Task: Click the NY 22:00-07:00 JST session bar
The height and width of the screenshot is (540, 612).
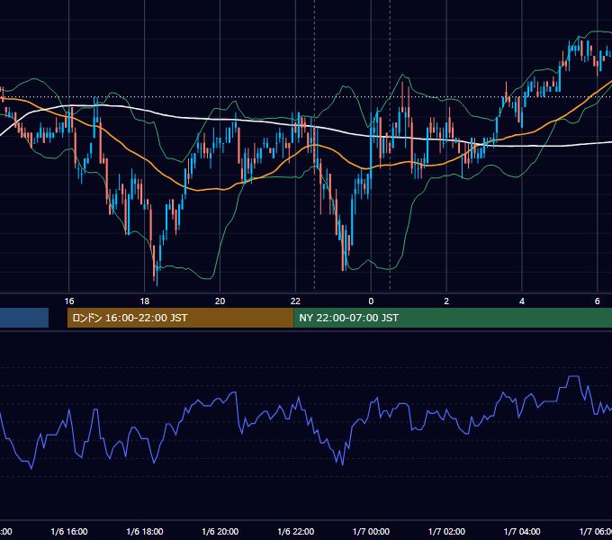Action: [x=453, y=318]
